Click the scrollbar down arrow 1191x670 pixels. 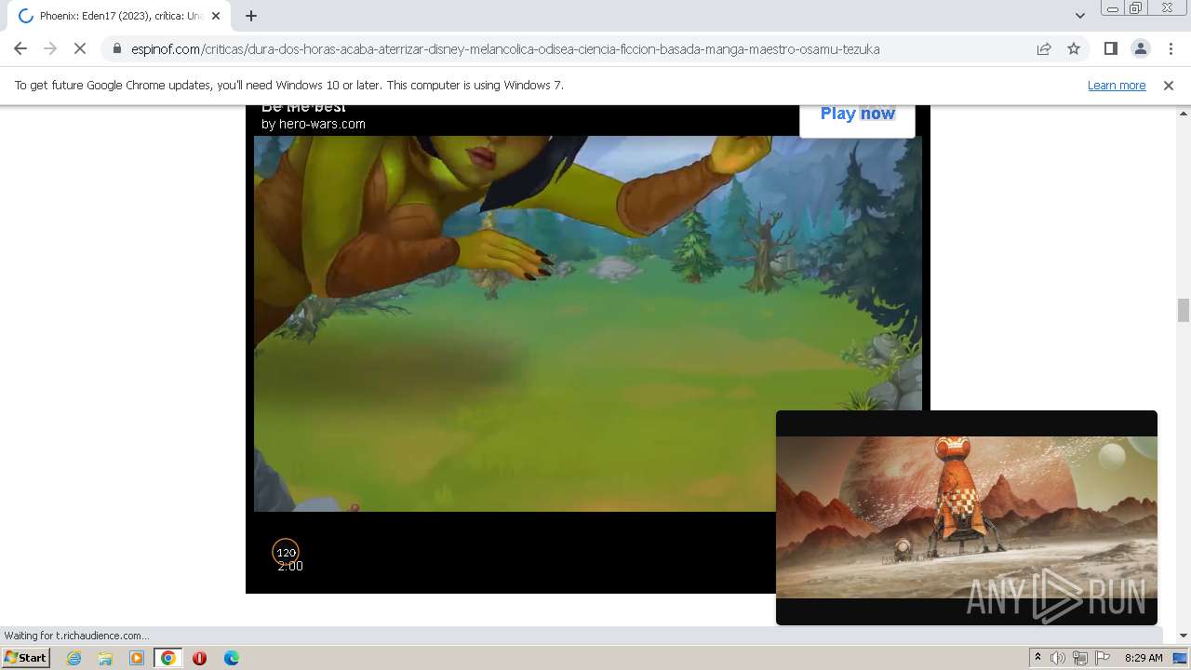pyautogui.click(x=1183, y=636)
